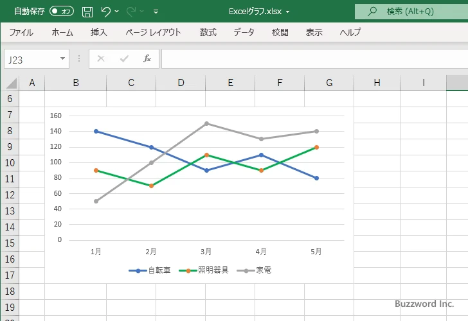This screenshot has height=321, width=468.
Task: Click the formula bar options dots handle
Action: tap(79, 58)
